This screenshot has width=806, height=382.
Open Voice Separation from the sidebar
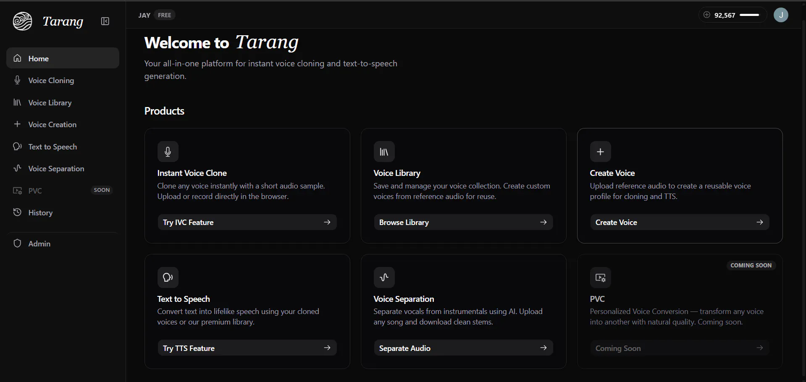63,168
